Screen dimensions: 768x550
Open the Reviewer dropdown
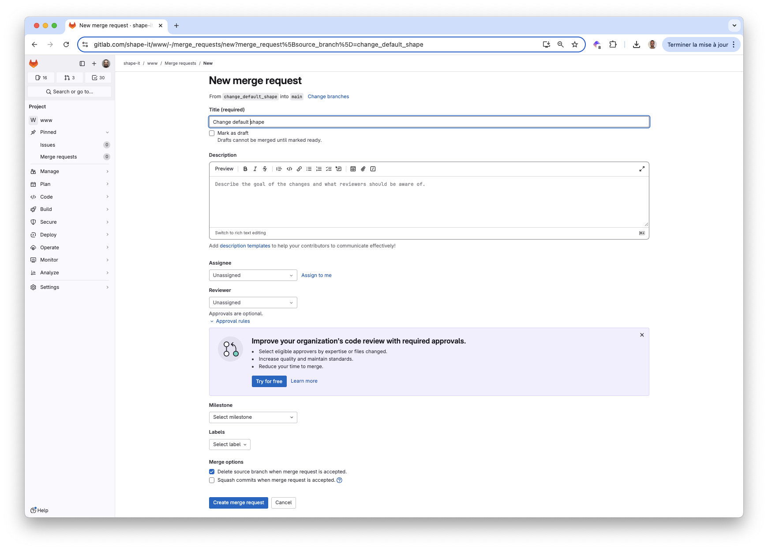(253, 303)
